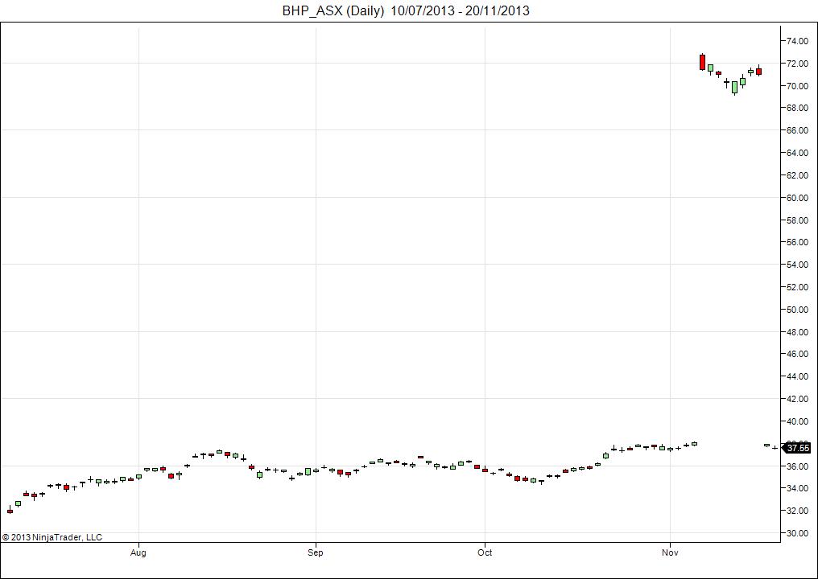Click the 42.00 price axis label
This screenshot has height=579, width=818.
[798, 399]
